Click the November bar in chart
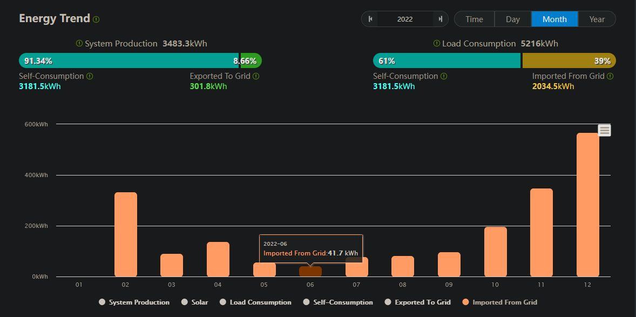Screen dimensions: 636x317 (541, 233)
